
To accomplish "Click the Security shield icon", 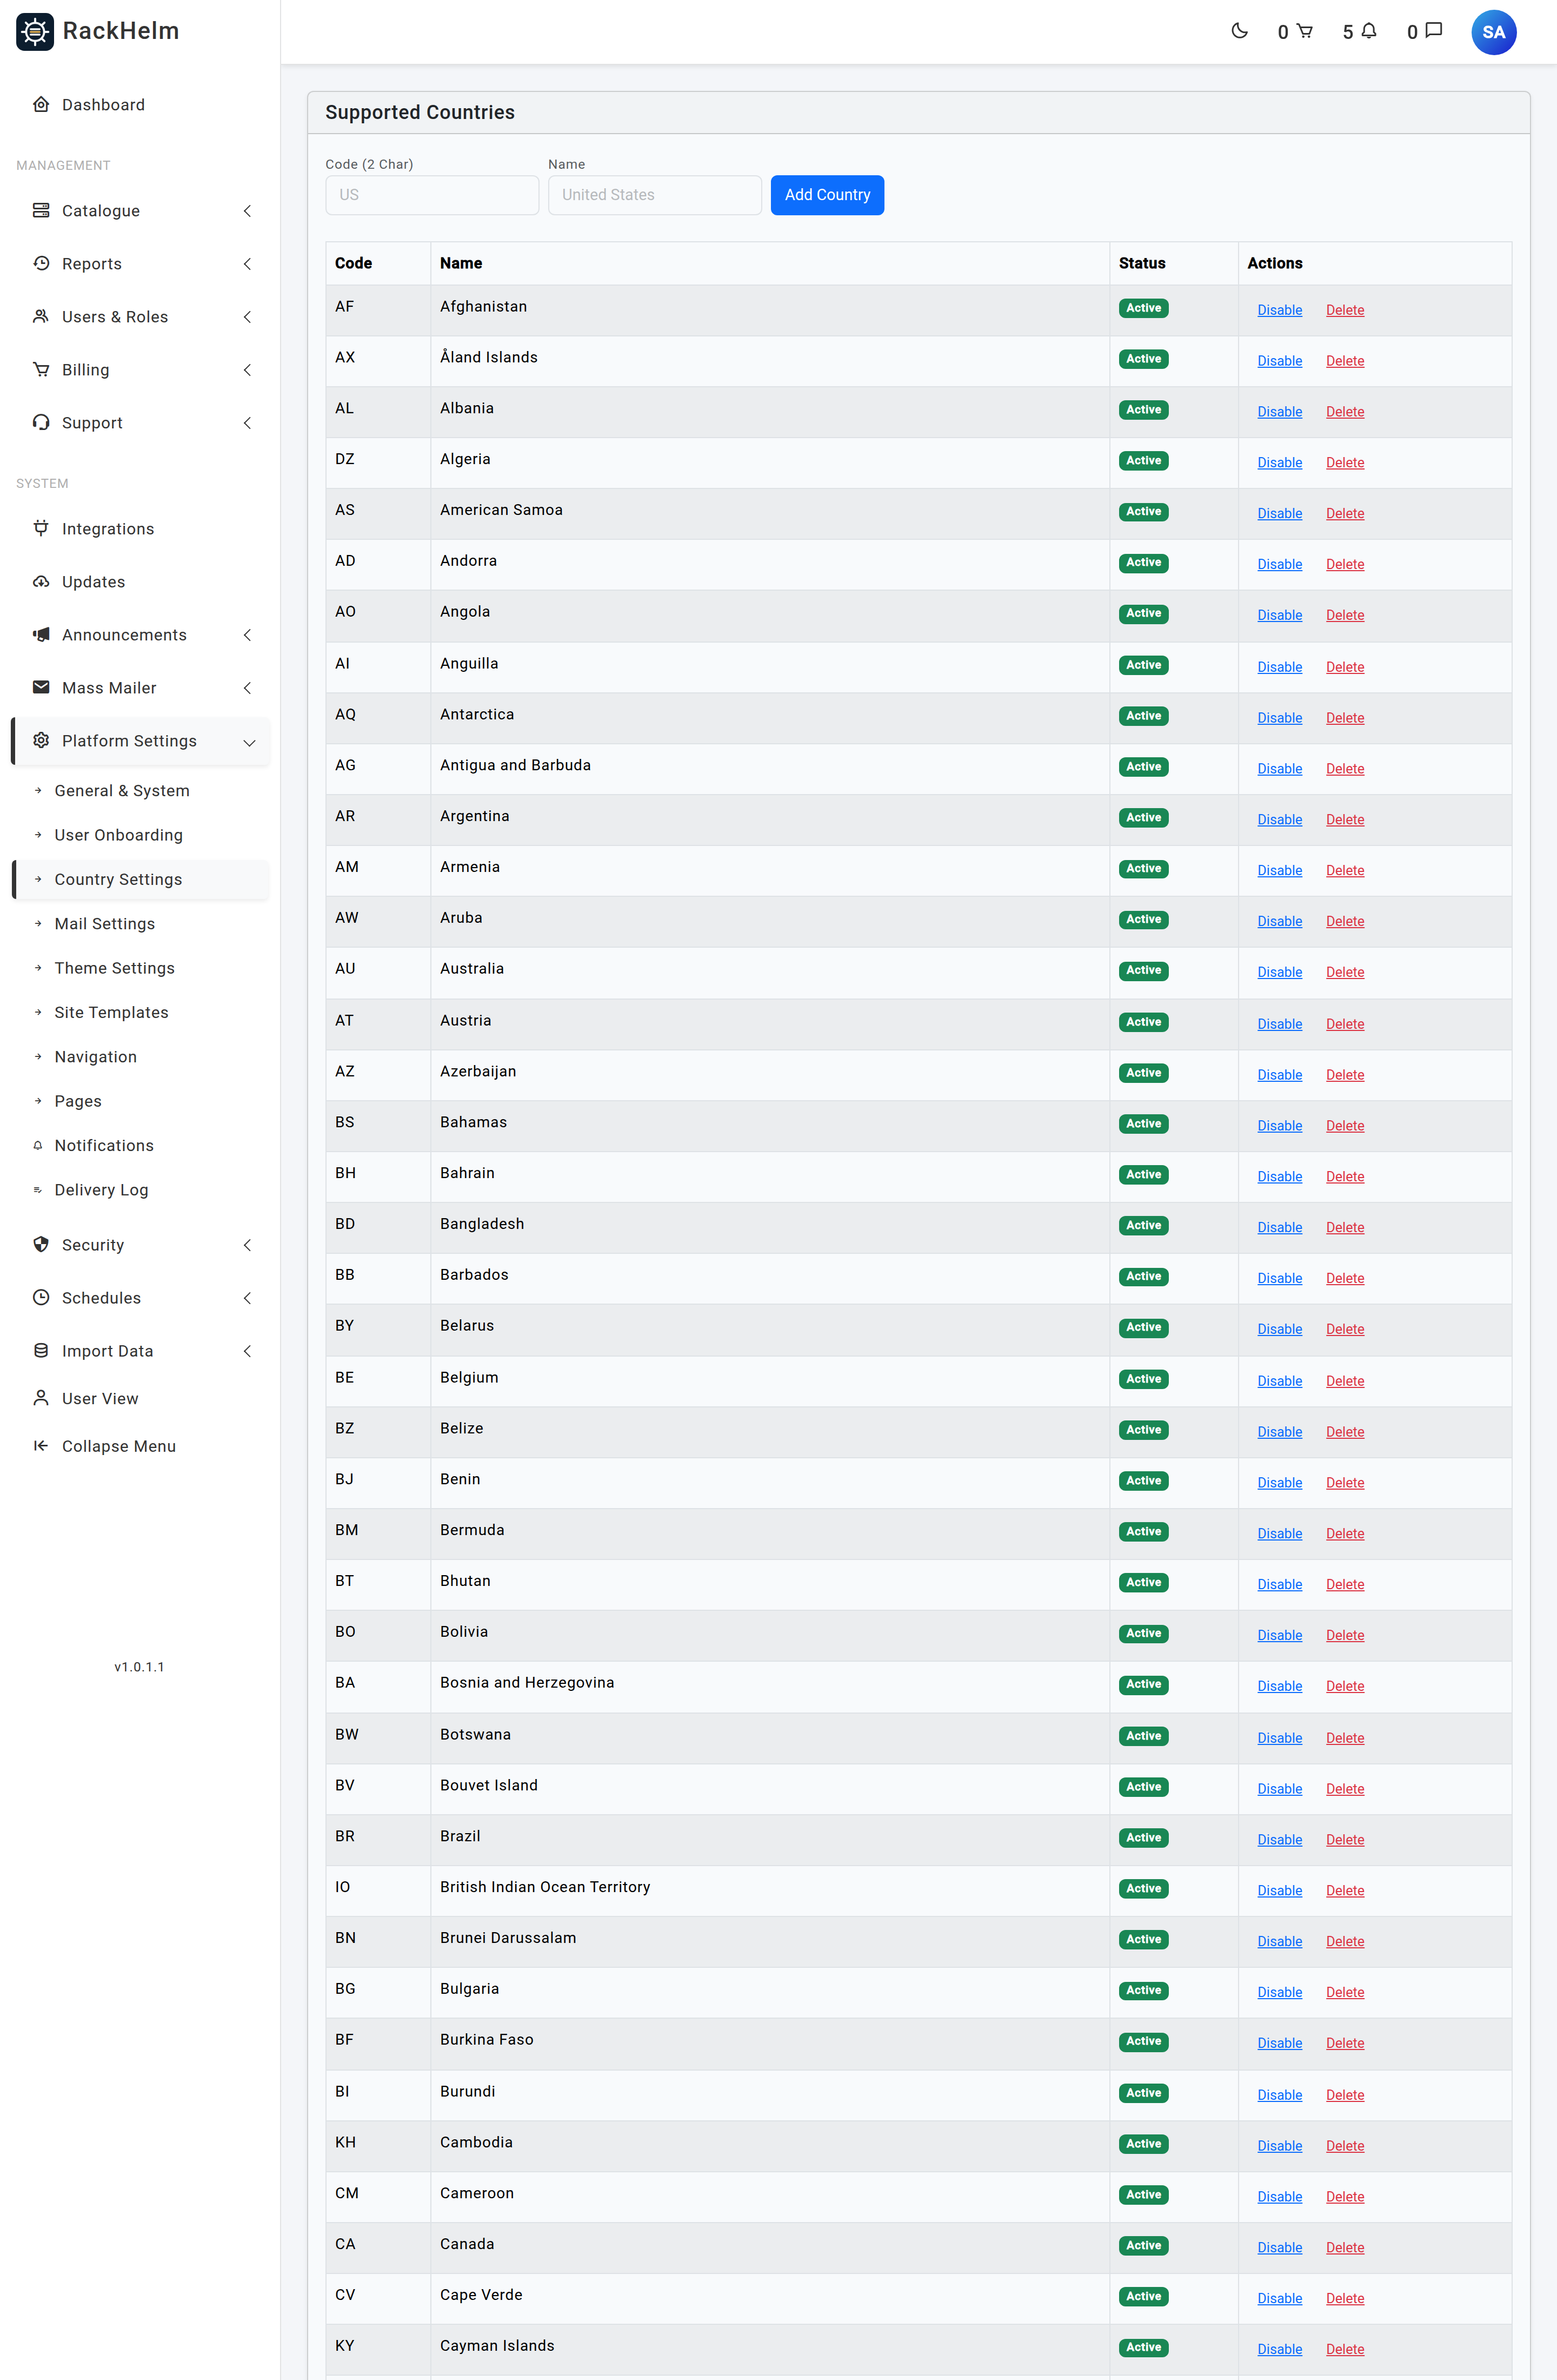I will (41, 1244).
